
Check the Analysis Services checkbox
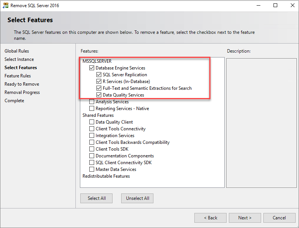pyautogui.click(x=92, y=101)
